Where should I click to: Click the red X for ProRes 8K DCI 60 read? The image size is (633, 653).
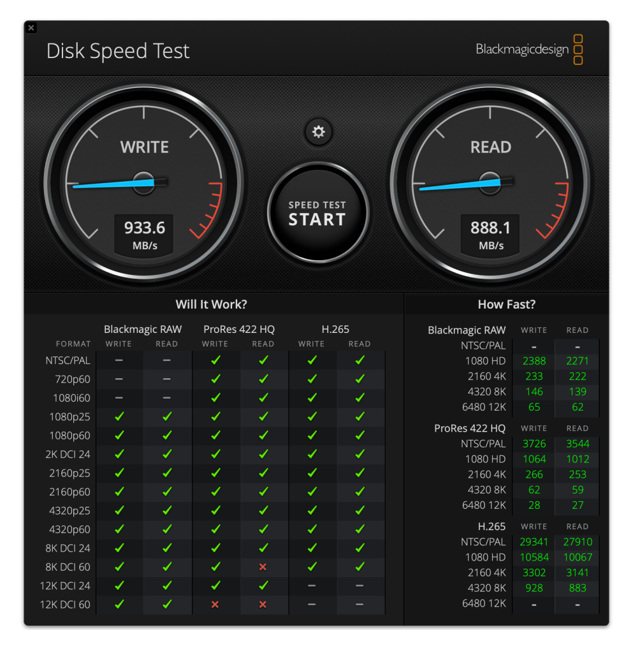point(263,567)
